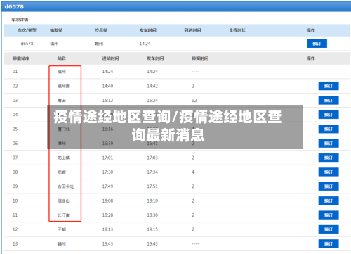The width and height of the screenshot is (351, 254).
Task: Click the stop duration 12 in row 03
Action: tap(194, 101)
